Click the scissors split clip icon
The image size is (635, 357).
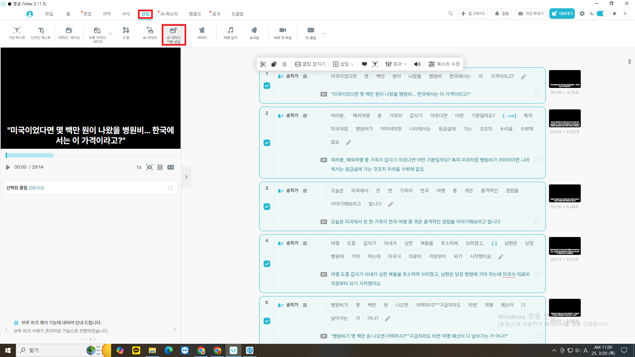[x=263, y=64]
